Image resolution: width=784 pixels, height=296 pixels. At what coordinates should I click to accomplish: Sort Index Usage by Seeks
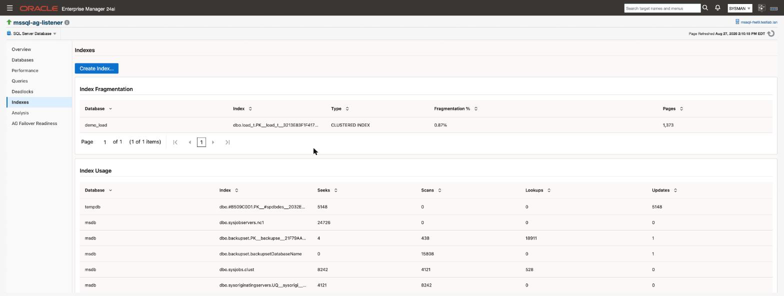pos(335,190)
